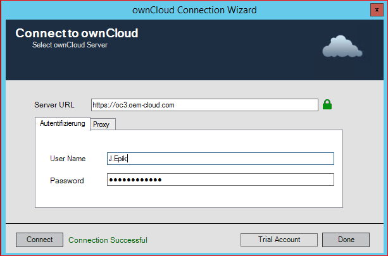This screenshot has width=388, height=256.
Task: Click the User Name field
Action: point(220,159)
